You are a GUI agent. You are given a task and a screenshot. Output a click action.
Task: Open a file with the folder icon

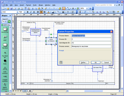(x=8, y=8)
